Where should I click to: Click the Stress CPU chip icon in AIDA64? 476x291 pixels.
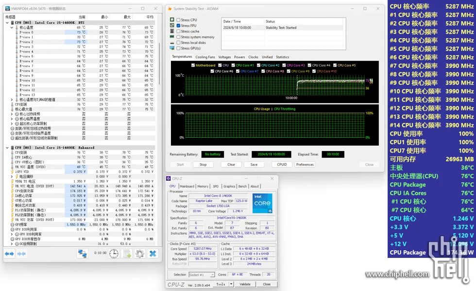(x=172, y=20)
